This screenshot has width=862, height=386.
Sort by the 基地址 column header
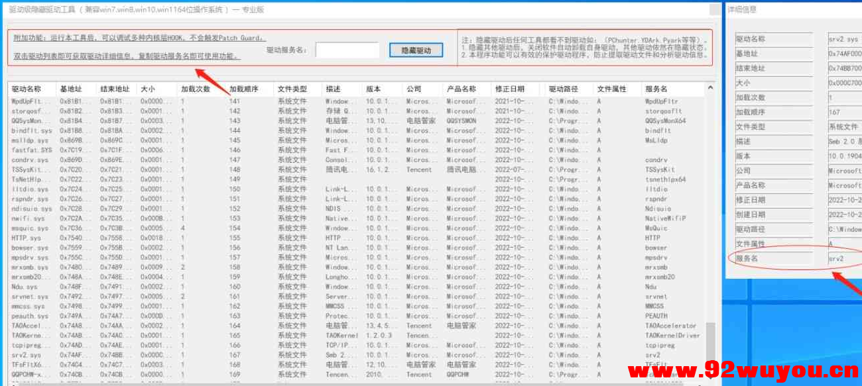click(x=71, y=89)
